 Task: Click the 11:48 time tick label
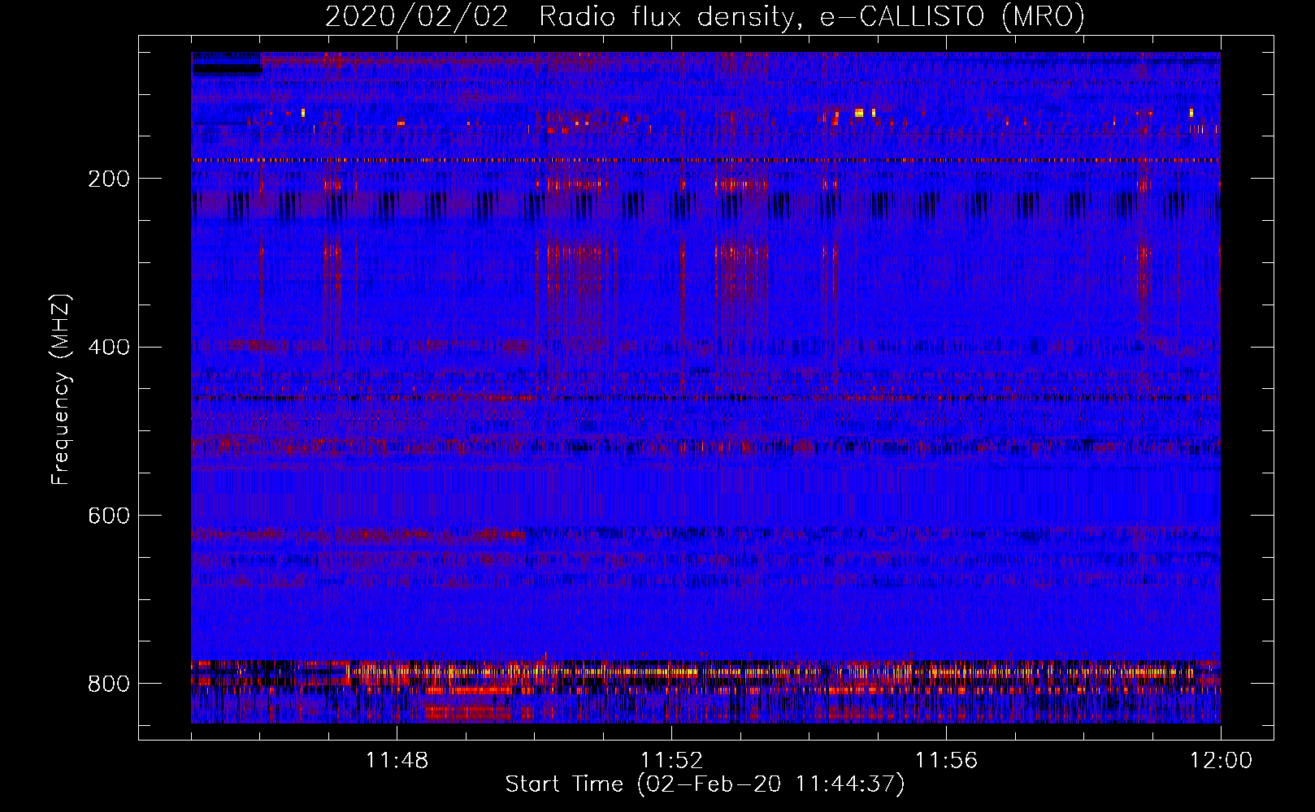click(x=397, y=761)
